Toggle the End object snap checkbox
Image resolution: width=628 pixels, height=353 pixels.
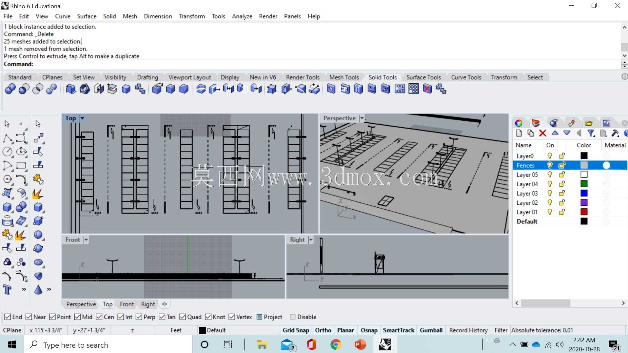(x=8, y=317)
